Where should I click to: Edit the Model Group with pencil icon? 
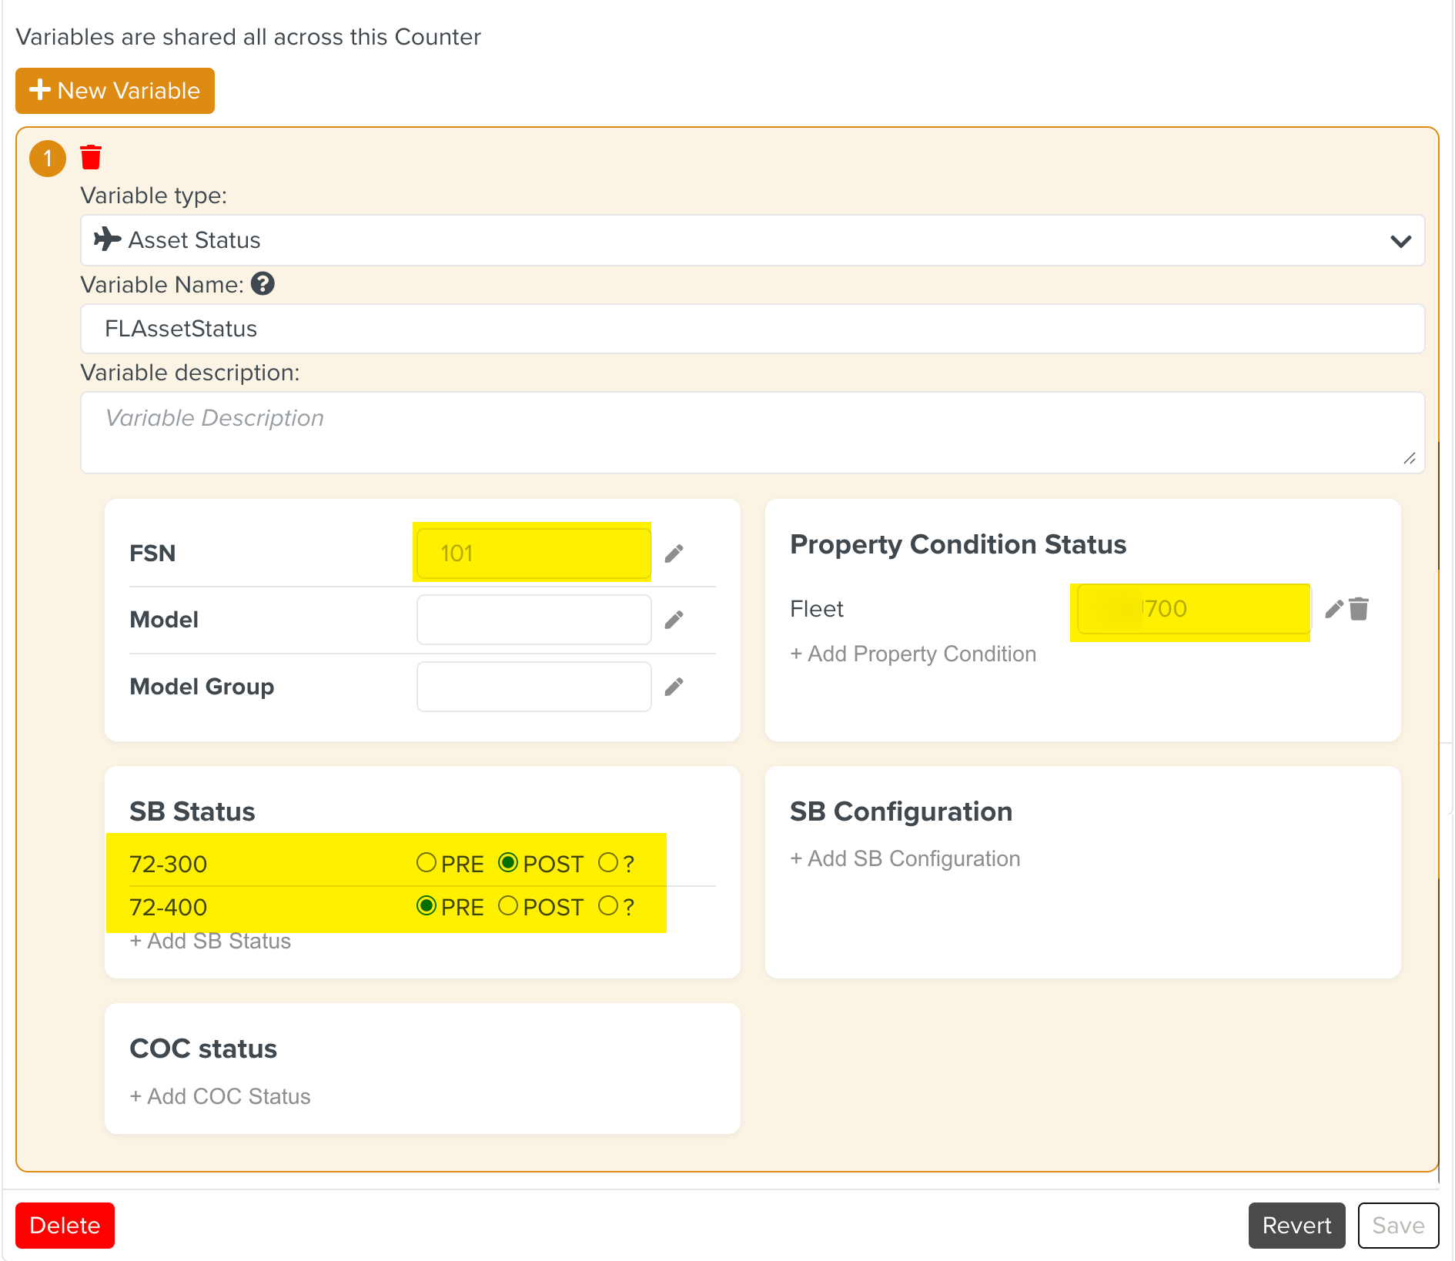(x=674, y=687)
